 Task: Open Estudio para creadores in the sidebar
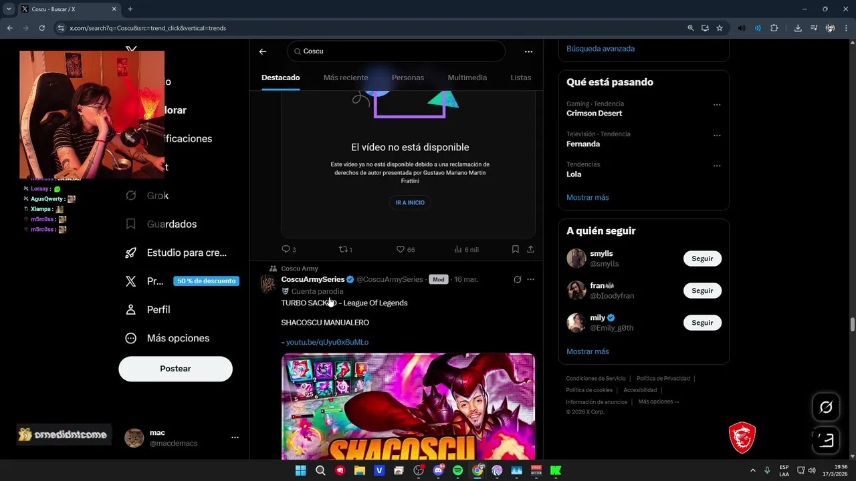[x=177, y=253]
